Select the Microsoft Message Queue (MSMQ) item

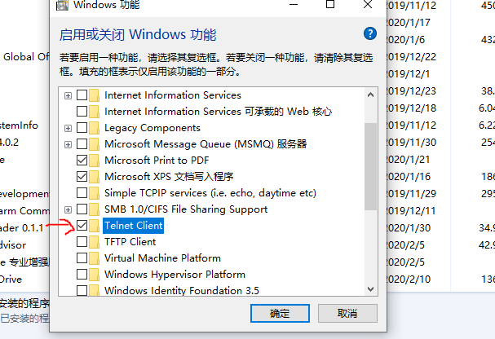point(206,144)
